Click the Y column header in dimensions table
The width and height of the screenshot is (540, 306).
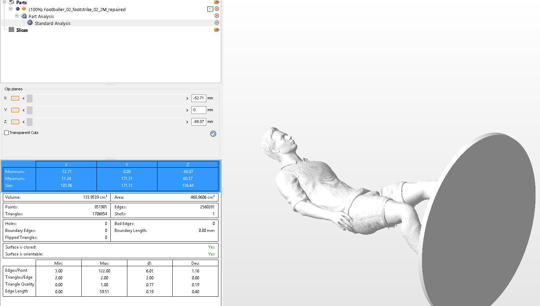coord(127,165)
